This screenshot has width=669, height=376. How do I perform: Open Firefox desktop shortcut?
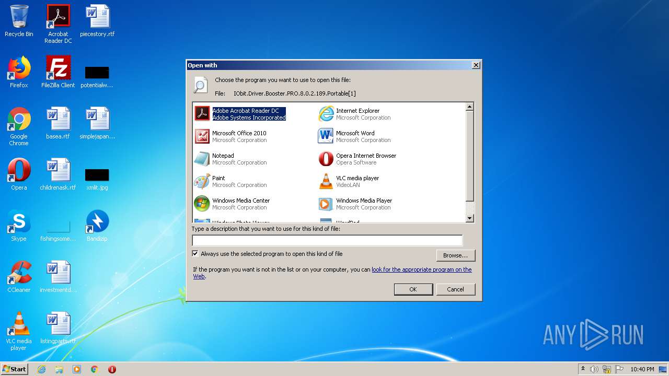coord(19,72)
